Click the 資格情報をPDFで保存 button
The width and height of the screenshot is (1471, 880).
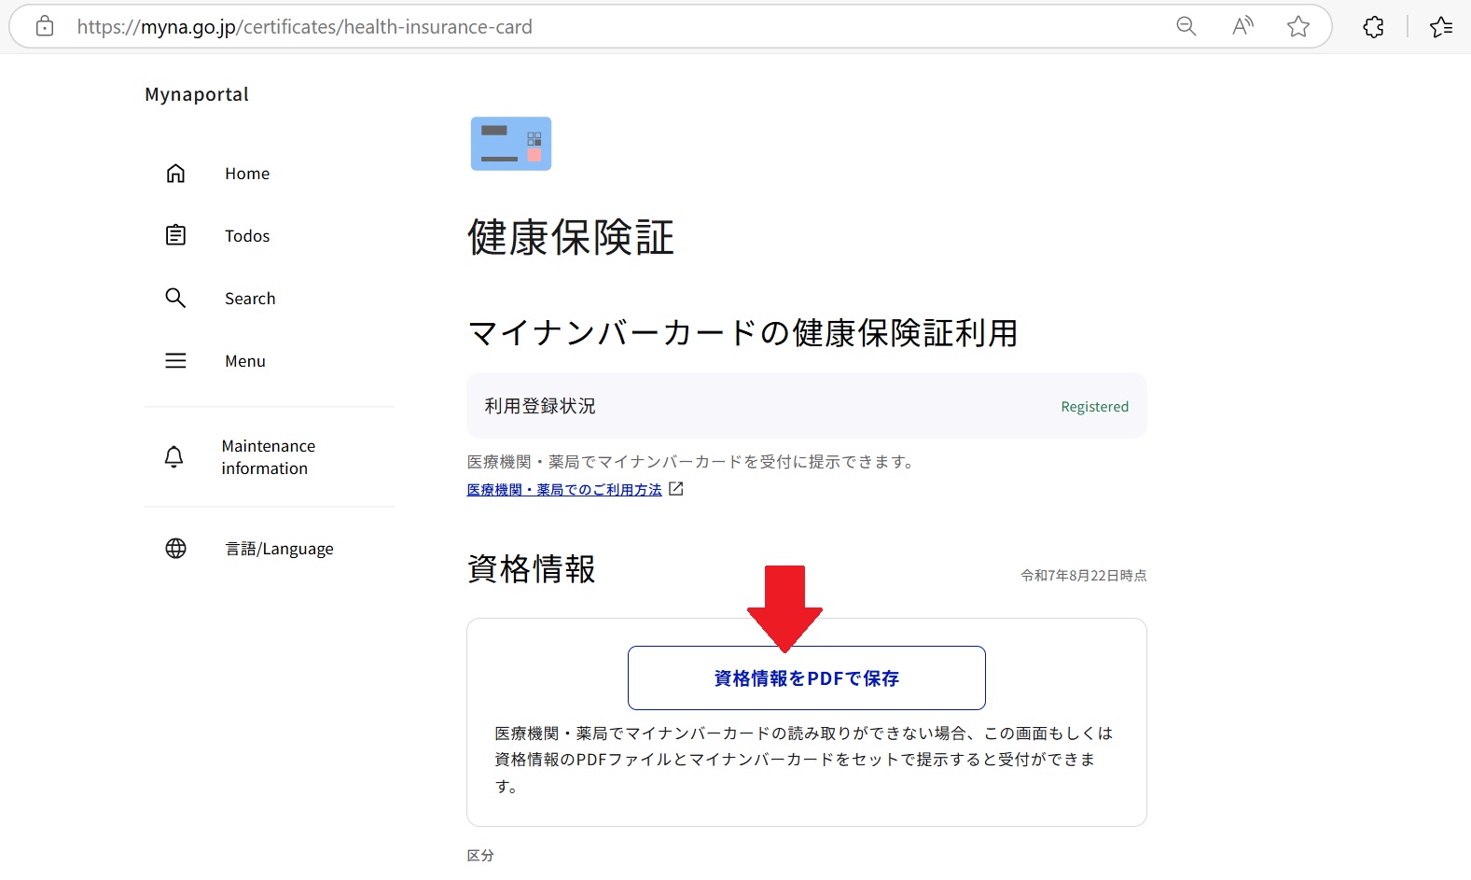(x=806, y=678)
